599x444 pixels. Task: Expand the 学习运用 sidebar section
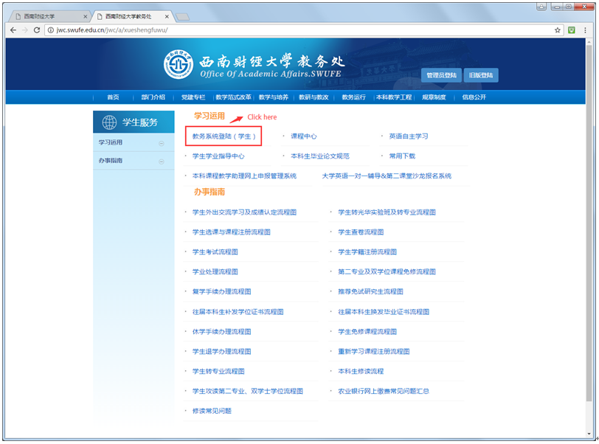(161, 143)
